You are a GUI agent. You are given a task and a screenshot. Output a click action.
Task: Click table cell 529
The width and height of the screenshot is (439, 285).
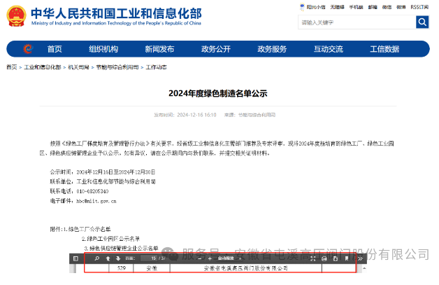[121, 268]
